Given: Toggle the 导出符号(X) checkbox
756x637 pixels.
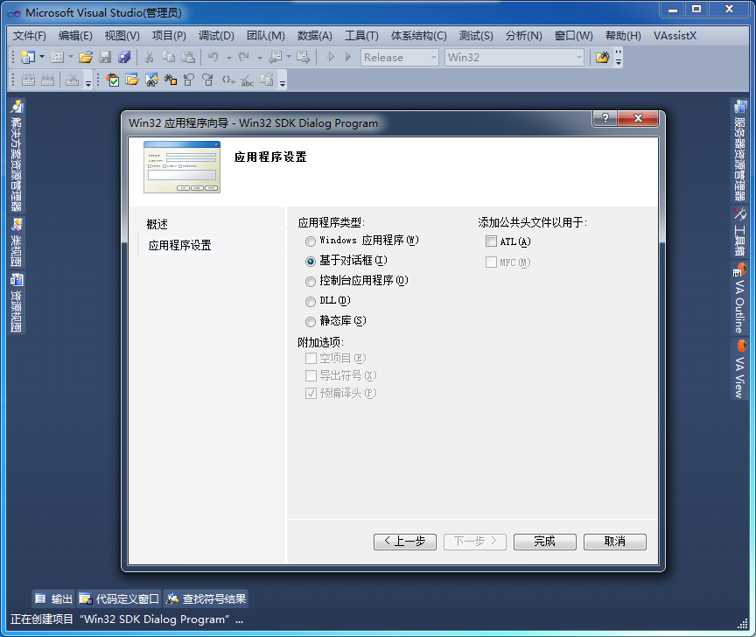Looking at the screenshot, I should pos(311,375).
